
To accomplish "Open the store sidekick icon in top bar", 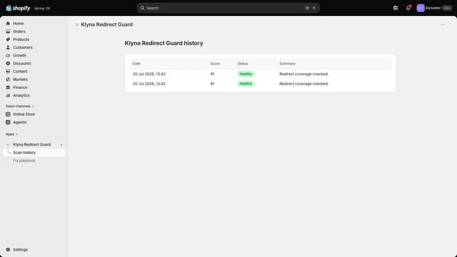I will tap(395, 8).
